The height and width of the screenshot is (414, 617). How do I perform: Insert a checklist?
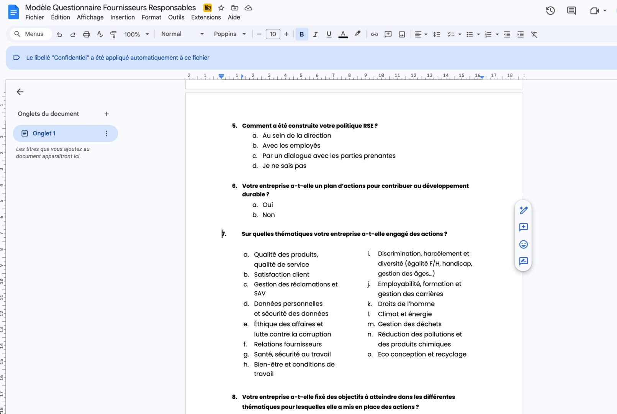[x=451, y=34]
